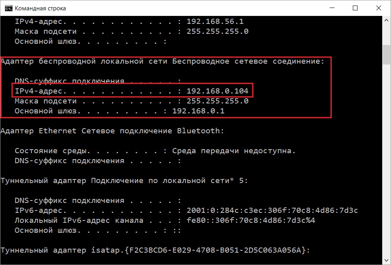
Task: Click the Command Prompt icon in title bar
Action: click(8, 8)
